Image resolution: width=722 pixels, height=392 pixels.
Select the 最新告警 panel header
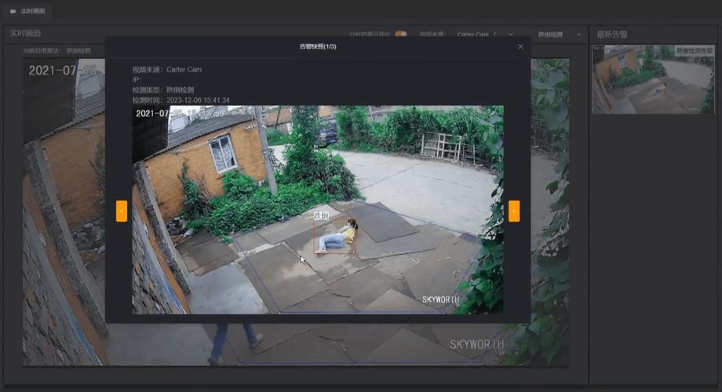pyautogui.click(x=612, y=34)
